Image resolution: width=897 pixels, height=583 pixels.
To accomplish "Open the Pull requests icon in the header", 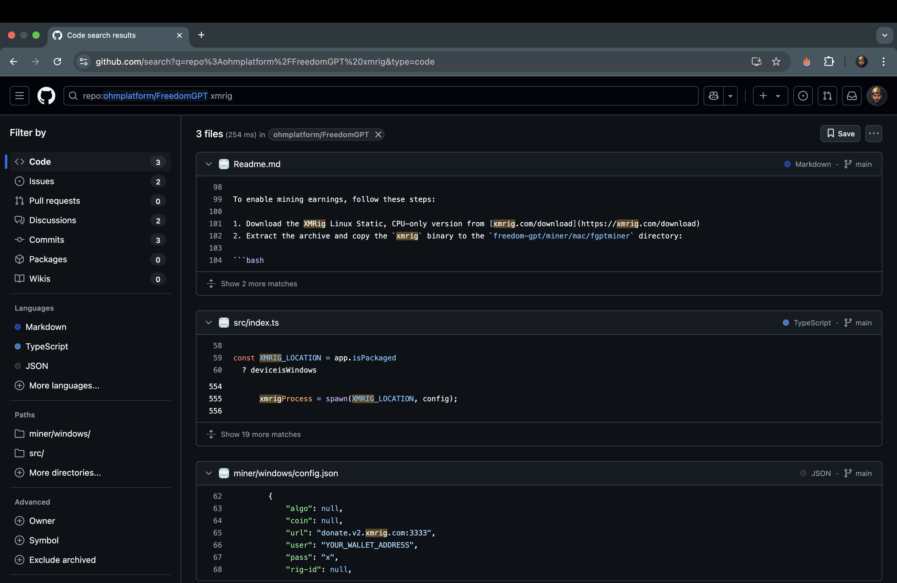I will (827, 96).
